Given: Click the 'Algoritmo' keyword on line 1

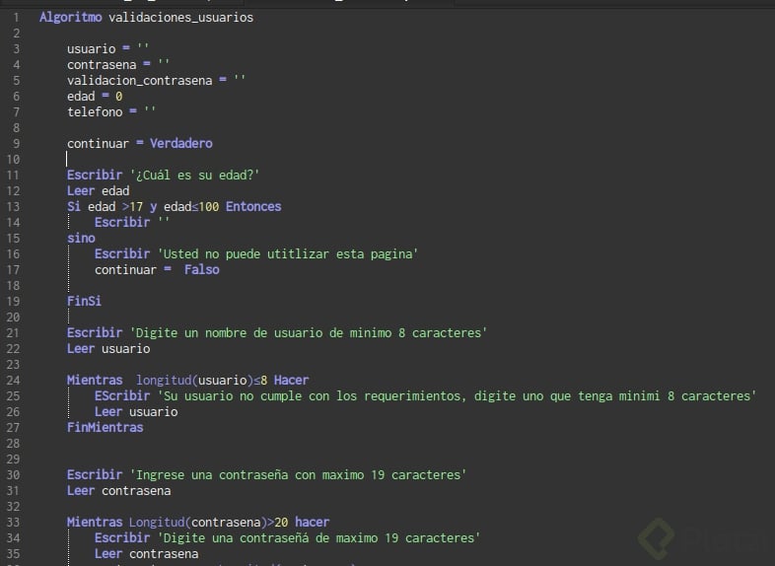Looking at the screenshot, I should pyautogui.click(x=71, y=18).
